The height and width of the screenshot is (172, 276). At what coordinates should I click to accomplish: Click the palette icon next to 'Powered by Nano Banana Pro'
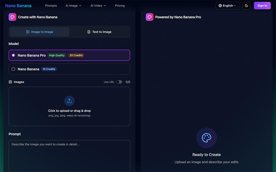[x=149, y=17]
